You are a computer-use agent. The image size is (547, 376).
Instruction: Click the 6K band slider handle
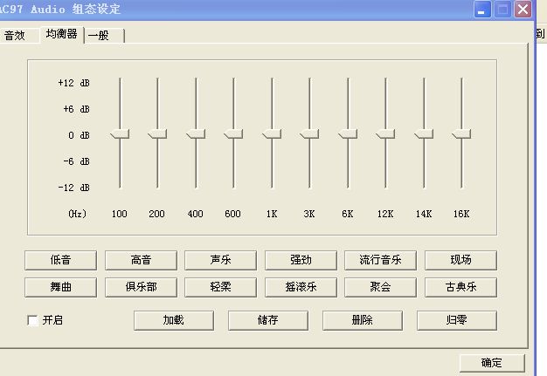pos(348,133)
